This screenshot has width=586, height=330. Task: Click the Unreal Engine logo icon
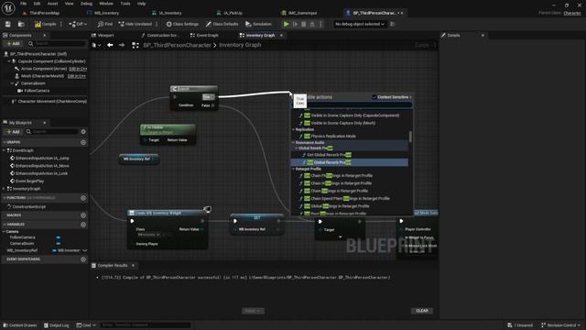point(8,7)
